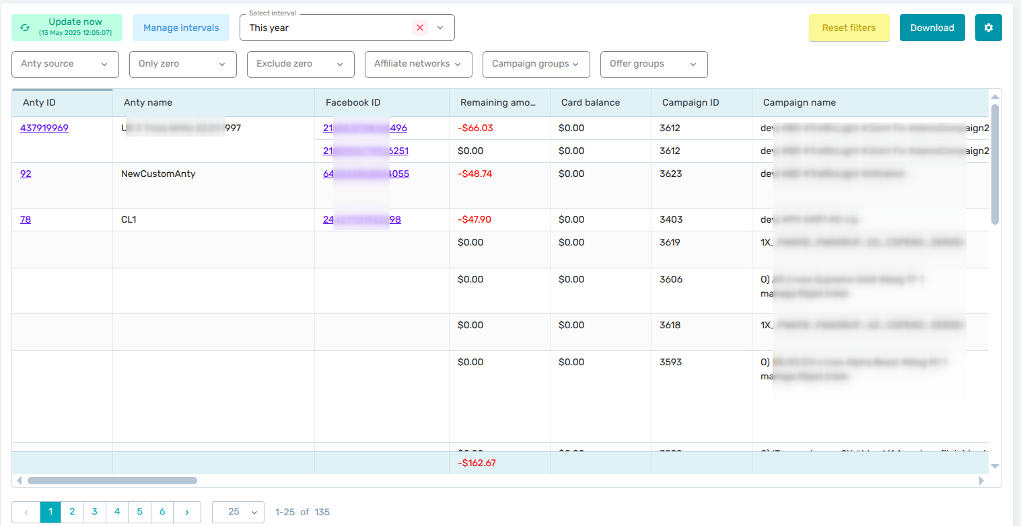This screenshot has width=1021, height=526.
Task: Open Manage intervals
Action: 181,28
